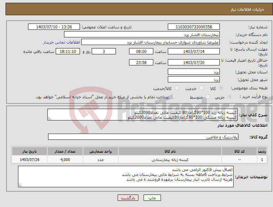Click the توضیحات خریدار label
This screenshot has height=207, width=273.
point(251,177)
